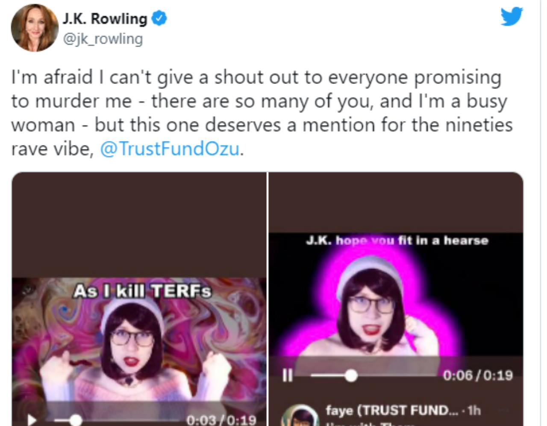Click the Twitter bird logo
547x426 pixels.
tap(512, 16)
